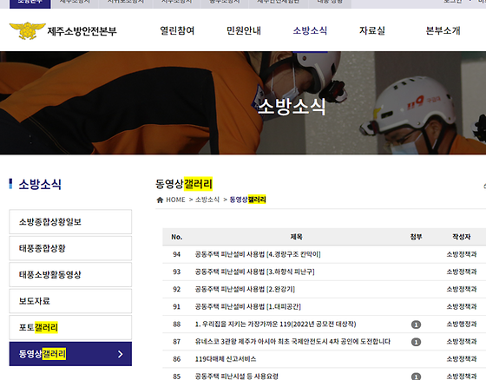Click author 소방정책과 on row 86

(x=462, y=359)
